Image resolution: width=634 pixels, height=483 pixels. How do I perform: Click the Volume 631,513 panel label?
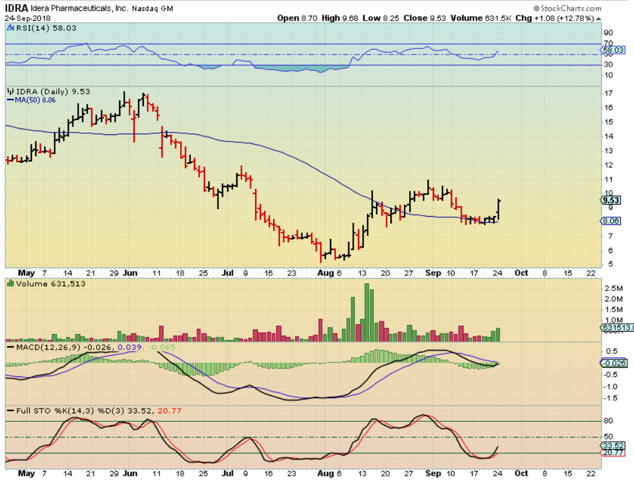coord(51,283)
